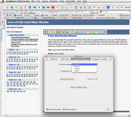Click the yellow highlighter in eBook toolbar
Screen dimensions: 131x117
pos(88,32)
